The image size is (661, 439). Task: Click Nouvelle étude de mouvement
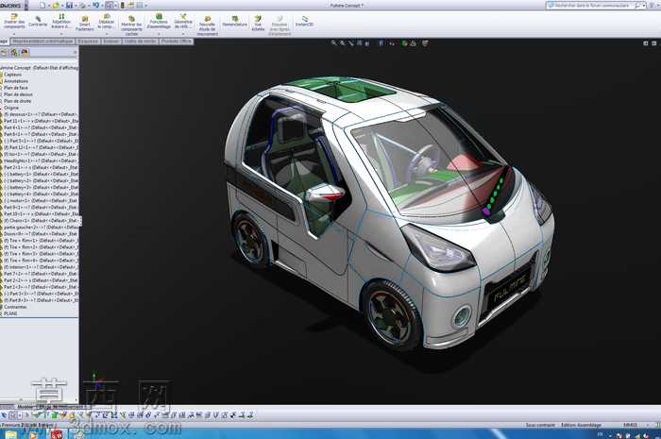click(x=208, y=25)
